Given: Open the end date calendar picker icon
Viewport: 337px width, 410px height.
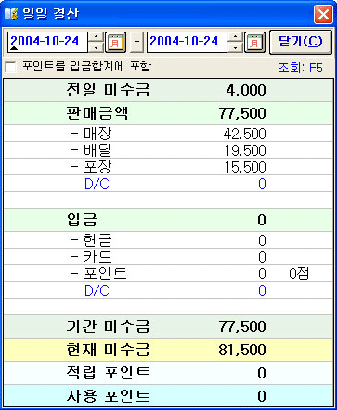Looking at the screenshot, I should coord(254,42).
